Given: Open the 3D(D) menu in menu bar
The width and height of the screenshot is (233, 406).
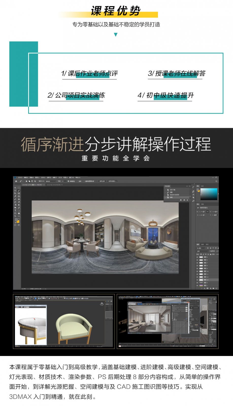Looking at the screenshot, I should point(60,177).
